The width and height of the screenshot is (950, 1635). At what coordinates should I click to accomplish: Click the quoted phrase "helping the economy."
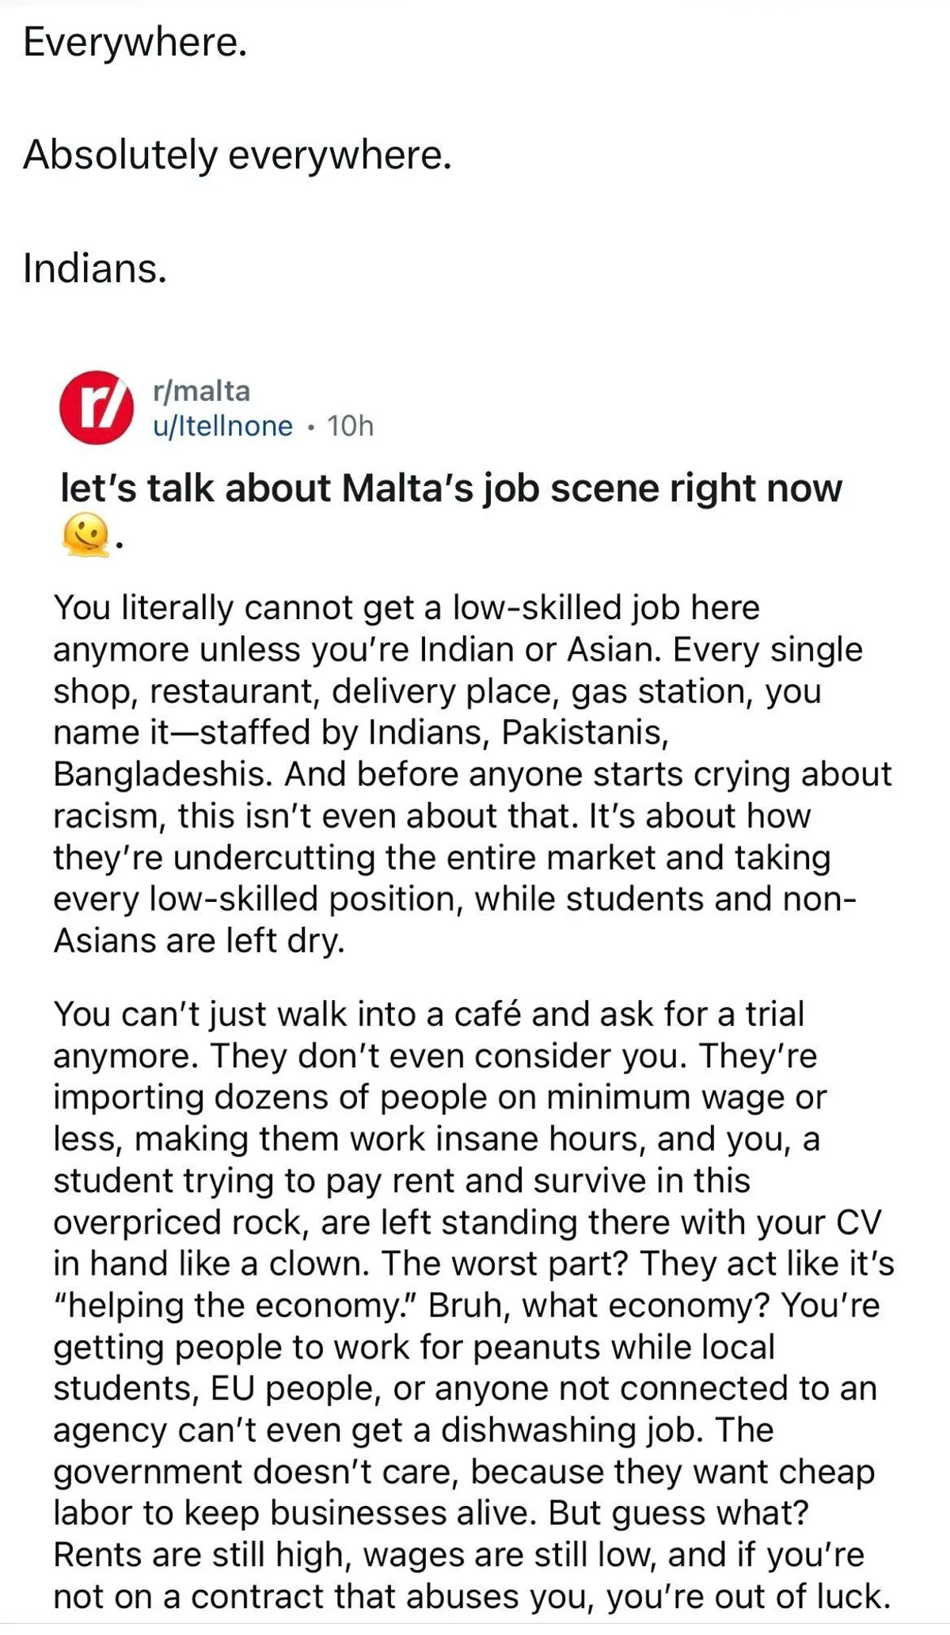[236, 1306]
